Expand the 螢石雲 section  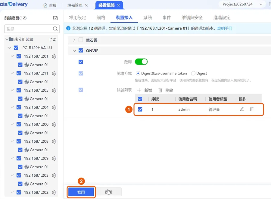coord(74,40)
